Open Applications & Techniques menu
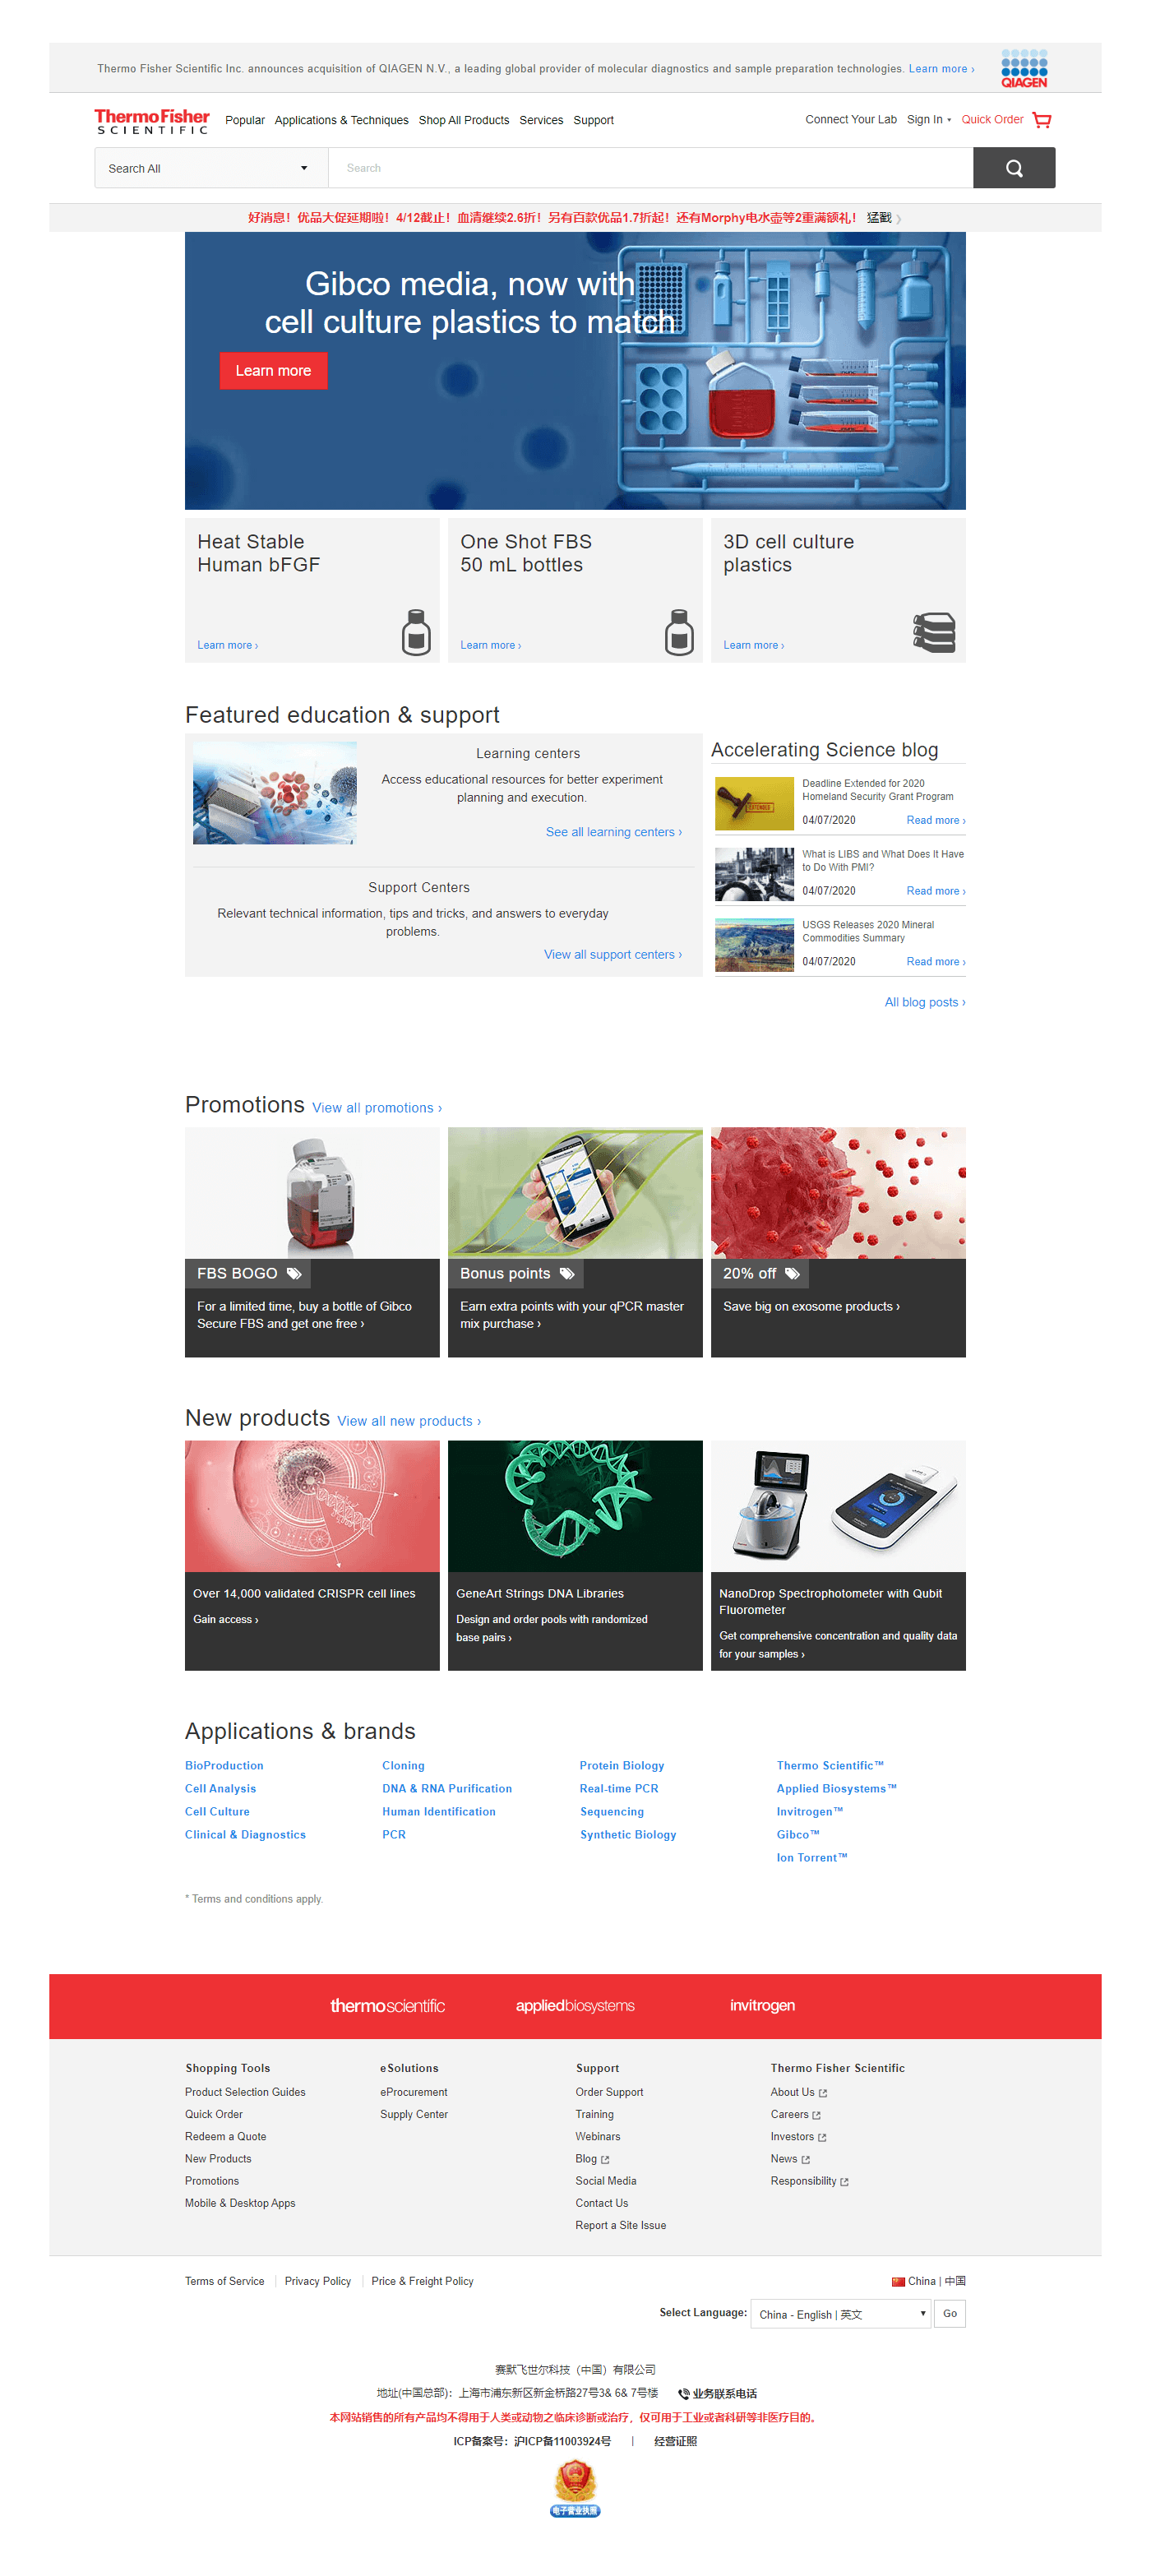Image resolution: width=1151 pixels, height=2576 pixels. pos(341,120)
